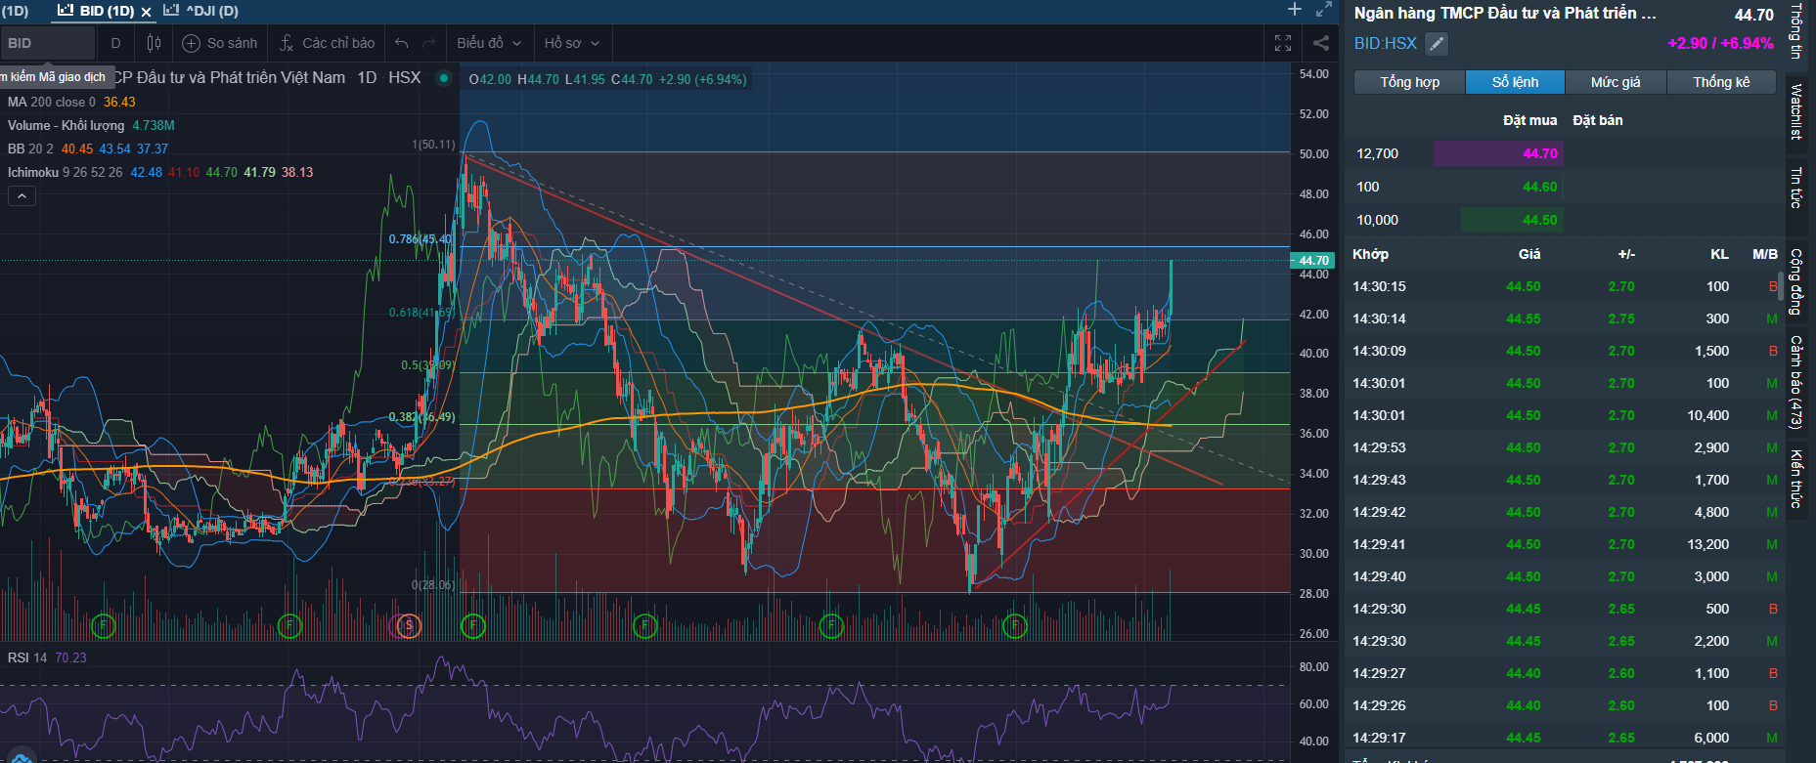Open the Hồ sơ dropdown
The image size is (1816, 763).
coord(571,43)
